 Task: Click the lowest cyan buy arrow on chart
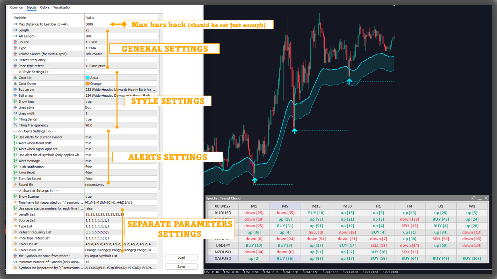255,180
